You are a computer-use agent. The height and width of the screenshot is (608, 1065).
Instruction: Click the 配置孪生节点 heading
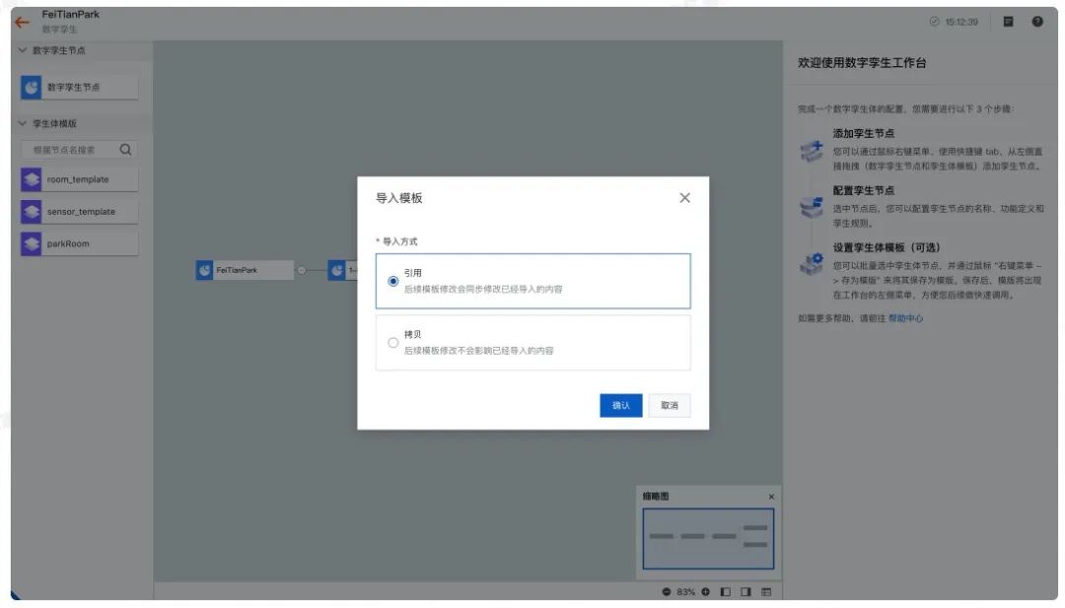click(x=863, y=190)
